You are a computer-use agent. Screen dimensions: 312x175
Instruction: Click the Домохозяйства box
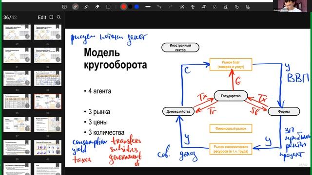click(x=178, y=111)
